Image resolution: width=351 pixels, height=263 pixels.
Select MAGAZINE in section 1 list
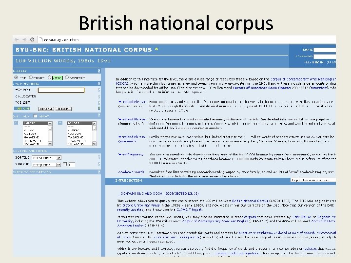pyautogui.click(x=36, y=137)
